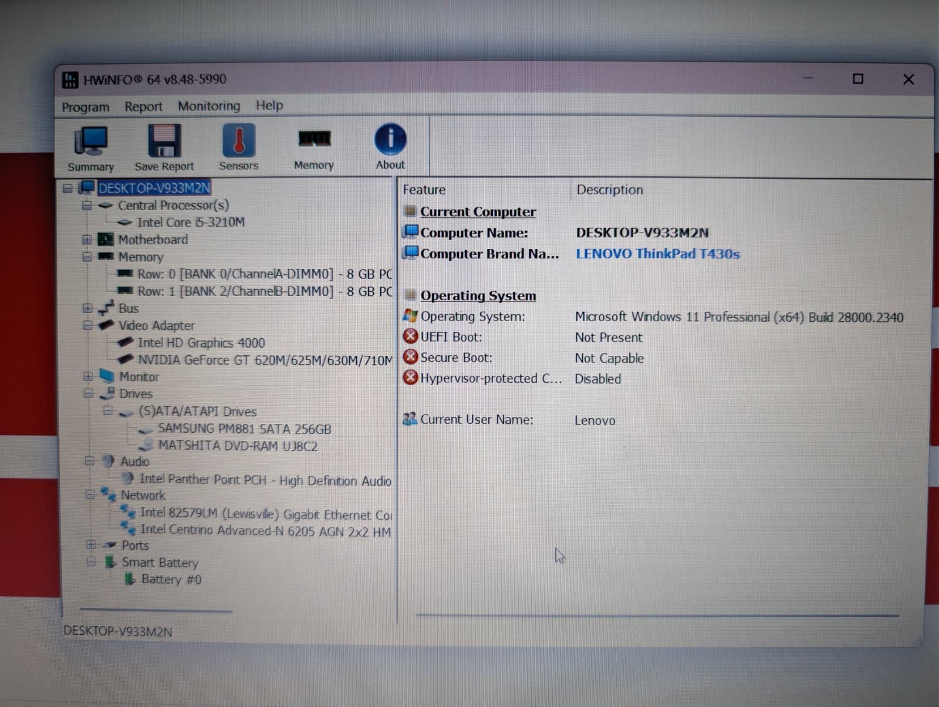The image size is (939, 707).
Task: Click the Audio speaker tree icon
Action: click(x=108, y=461)
